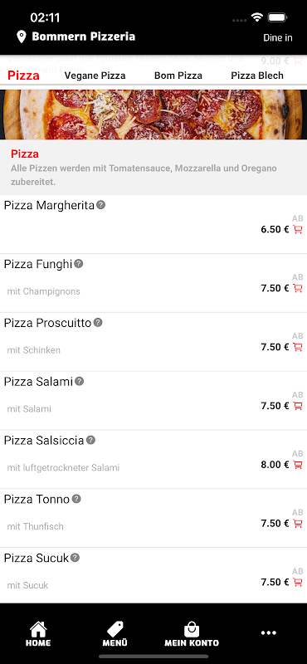
Task: Add Pizza Salsiccia to the cart
Action: pos(298,465)
